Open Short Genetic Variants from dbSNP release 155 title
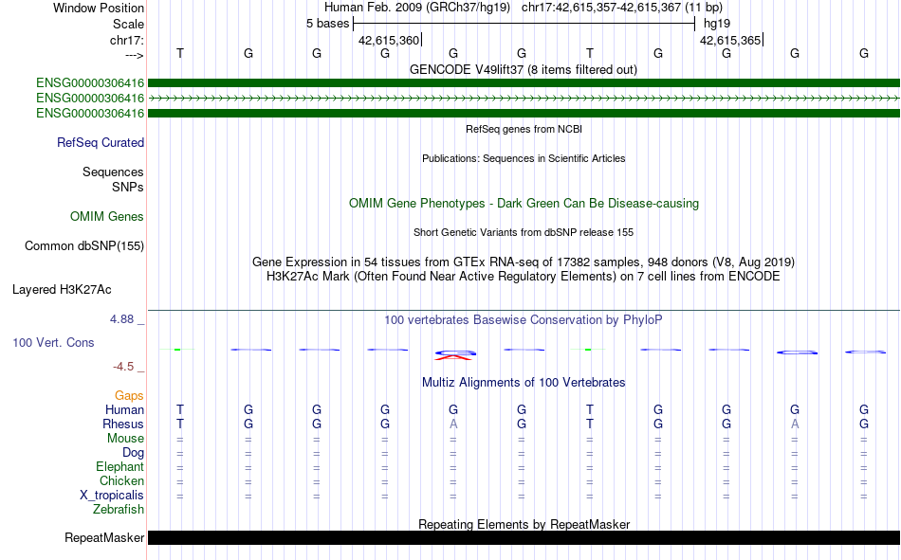Image resolution: width=901 pixels, height=560 pixels. (x=524, y=232)
